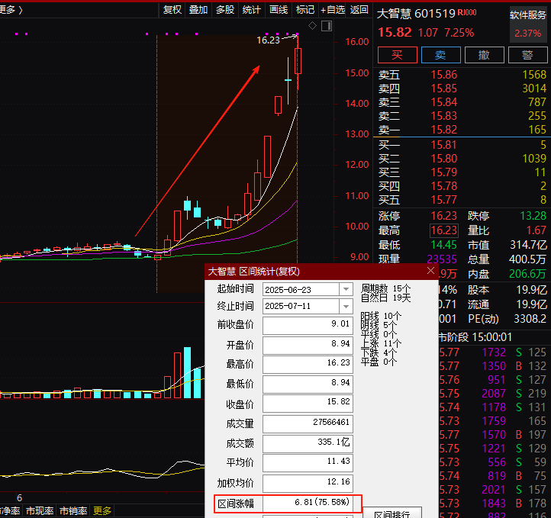Click the 市值 value 314.7亿
Viewport: 551px width, 518px height.
(x=528, y=245)
